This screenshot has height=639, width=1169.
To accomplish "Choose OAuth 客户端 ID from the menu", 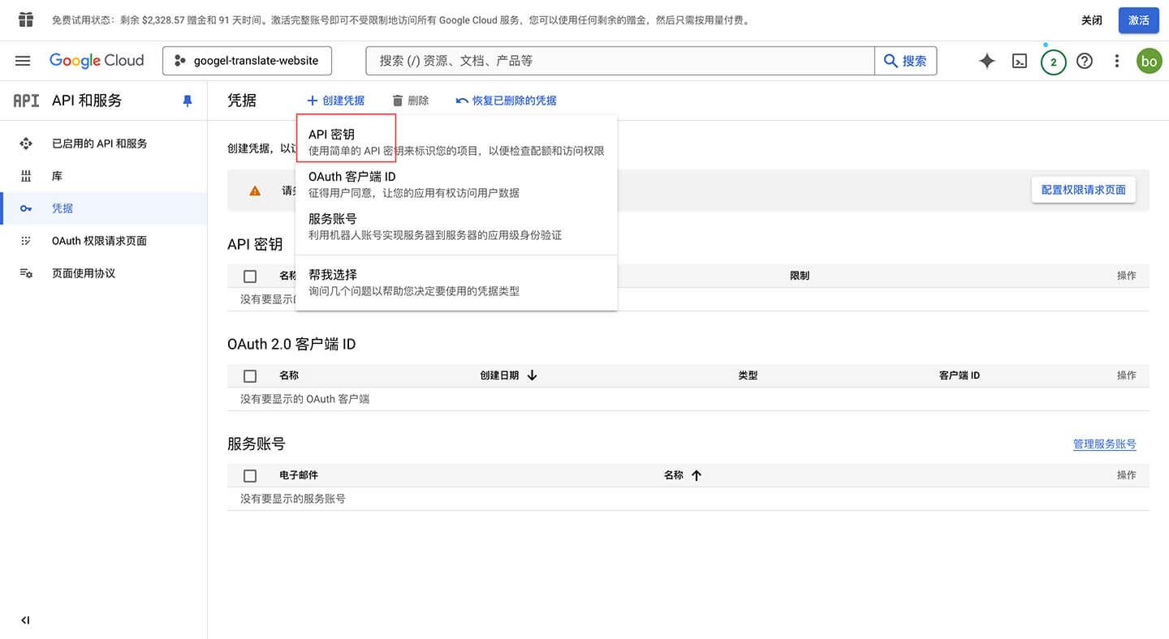I will pos(456,184).
